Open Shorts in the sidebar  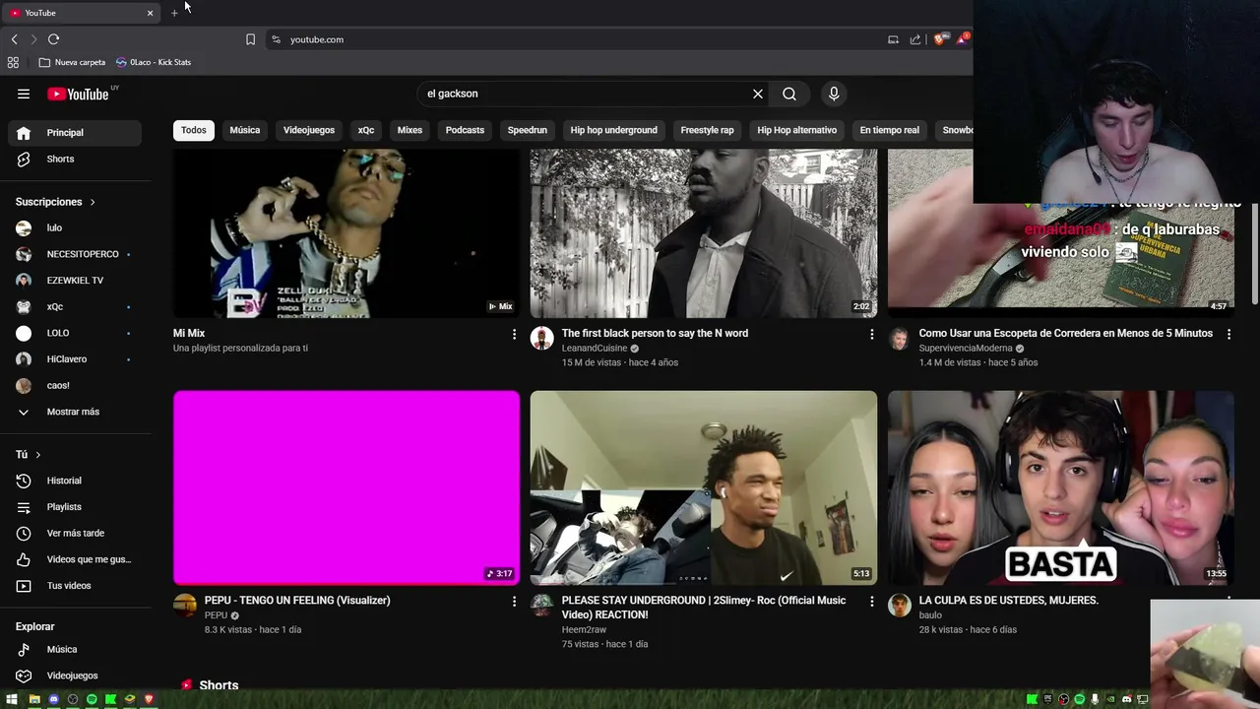(75, 159)
